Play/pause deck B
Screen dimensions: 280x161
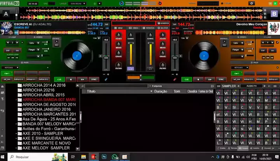point(210,79)
